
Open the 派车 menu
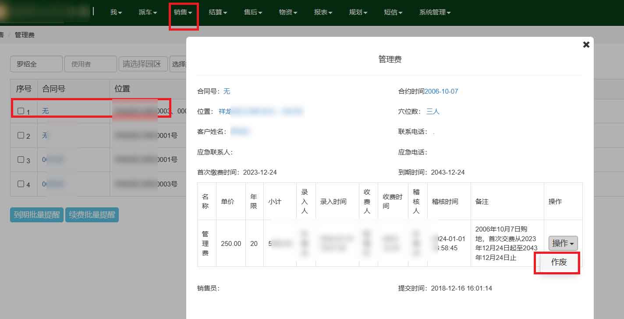point(147,12)
